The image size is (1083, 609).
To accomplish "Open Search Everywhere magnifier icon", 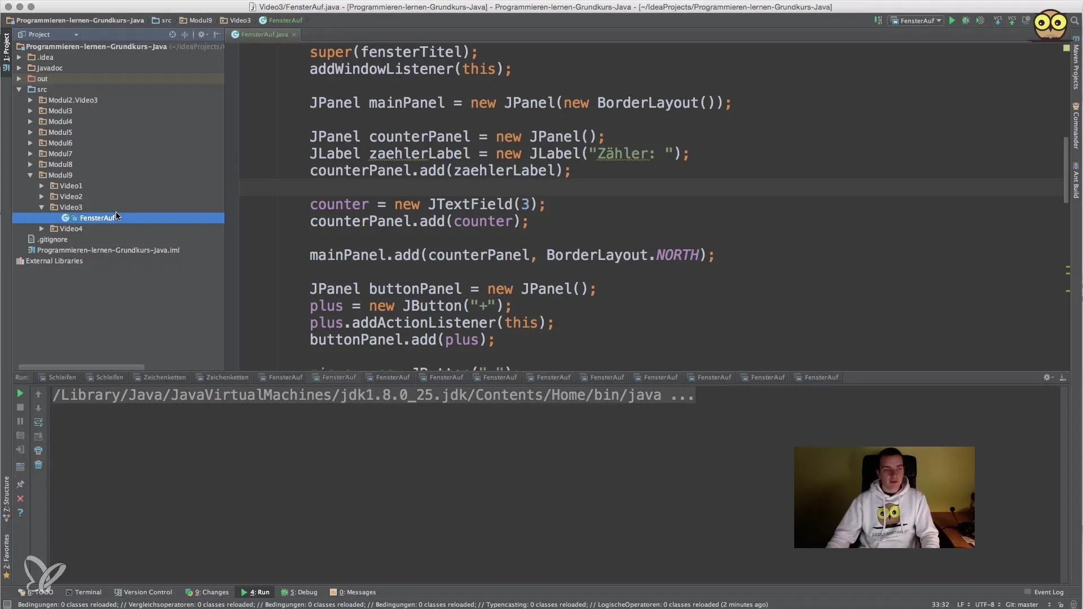I will click(1075, 21).
